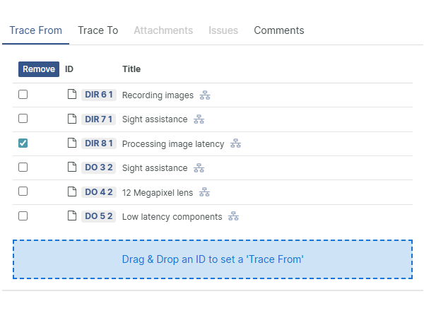Click the Drag & Drop Trace From zone
This screenshot has height=318, width=424.
coord(213,259)
